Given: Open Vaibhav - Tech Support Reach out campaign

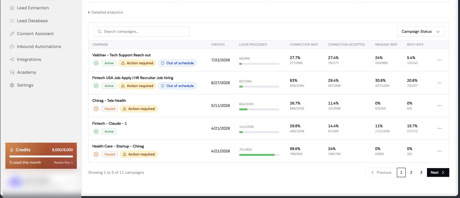Looking at the screenshot, I should 121,55.
